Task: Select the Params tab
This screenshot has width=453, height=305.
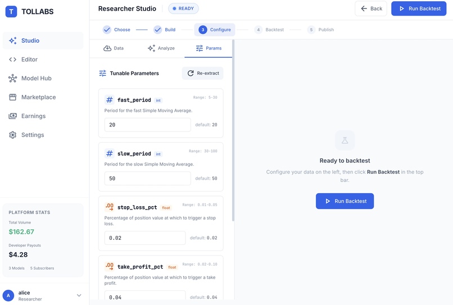Action: 209,48
